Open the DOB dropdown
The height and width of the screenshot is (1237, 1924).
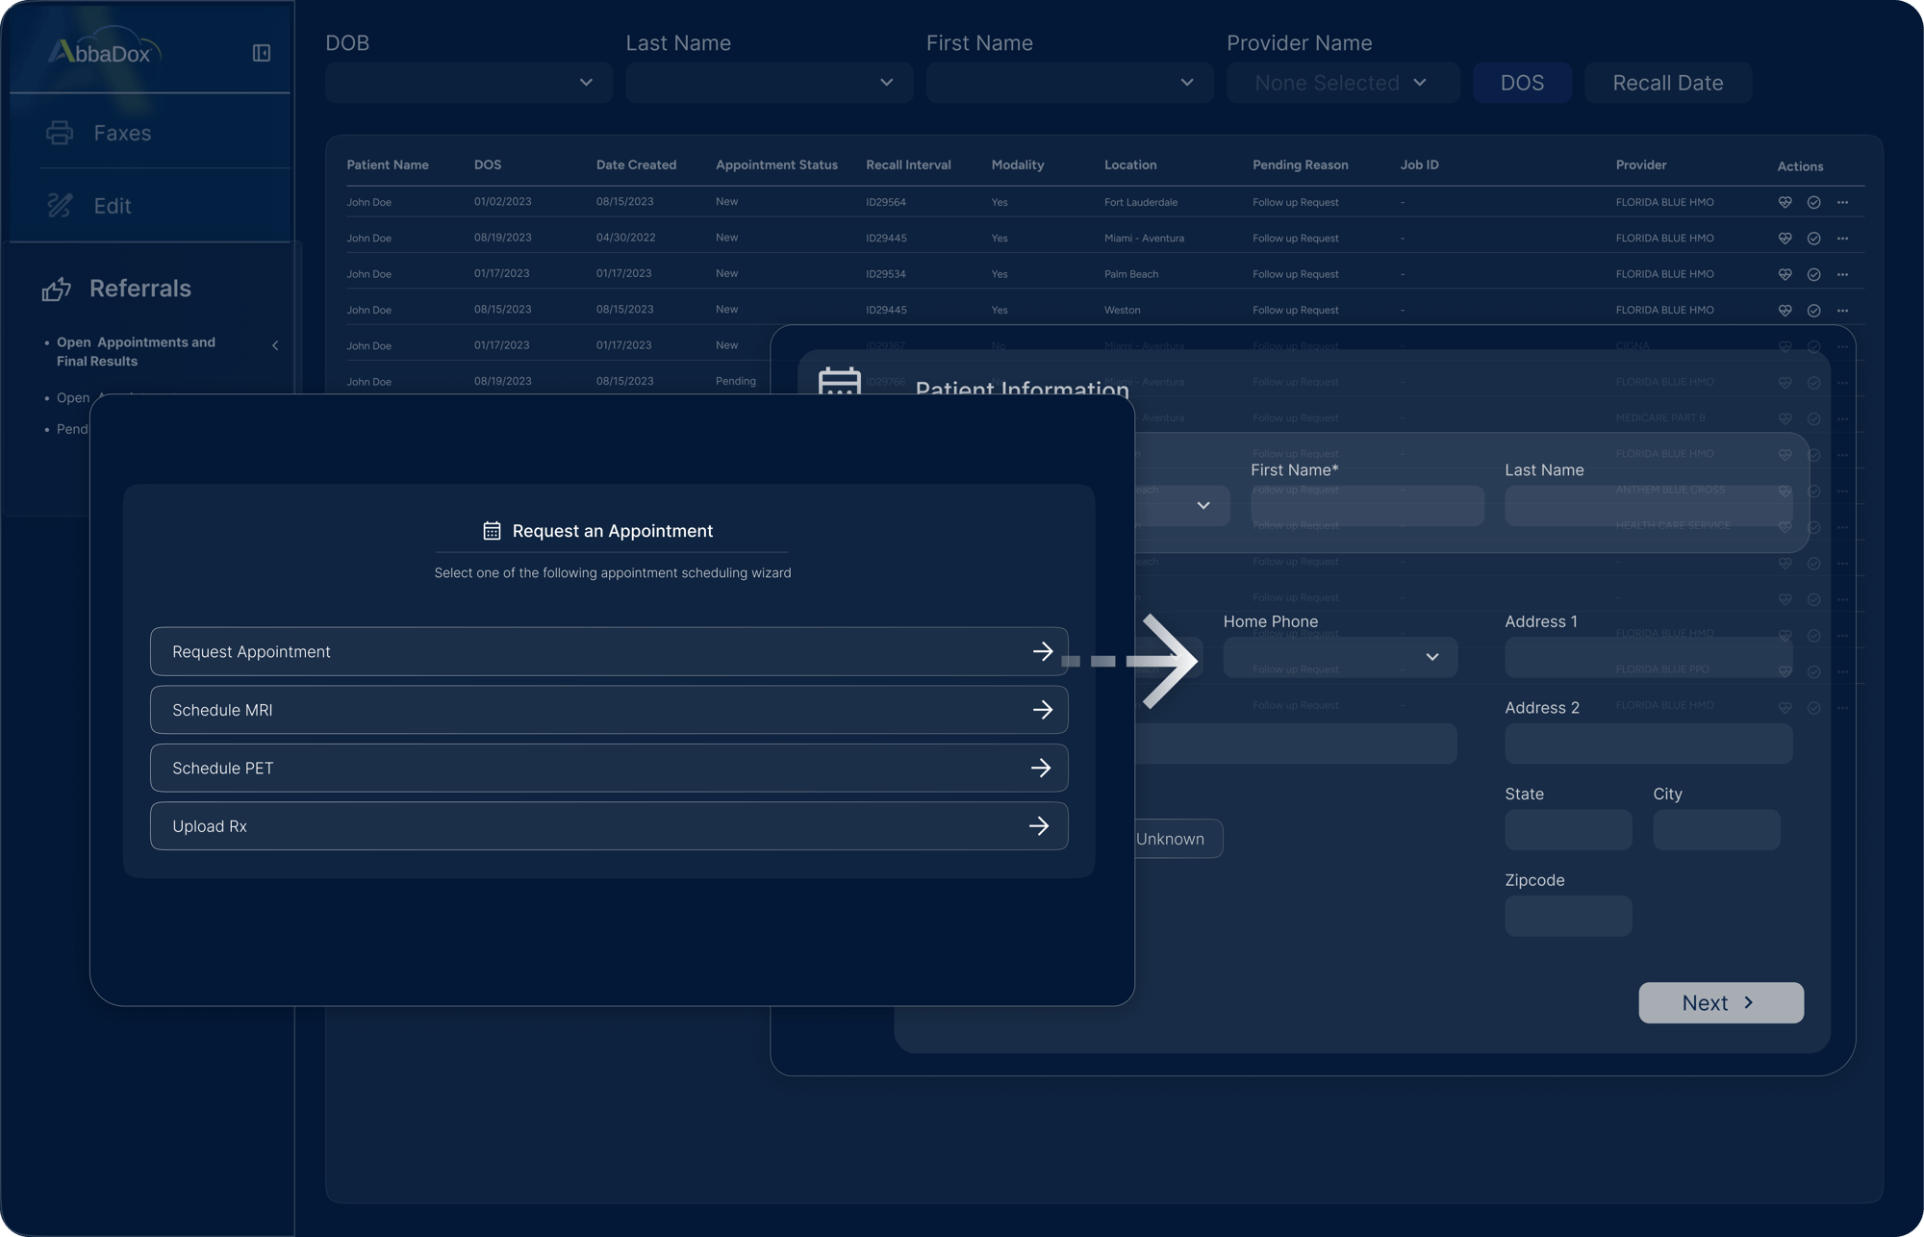click(468, 83)
